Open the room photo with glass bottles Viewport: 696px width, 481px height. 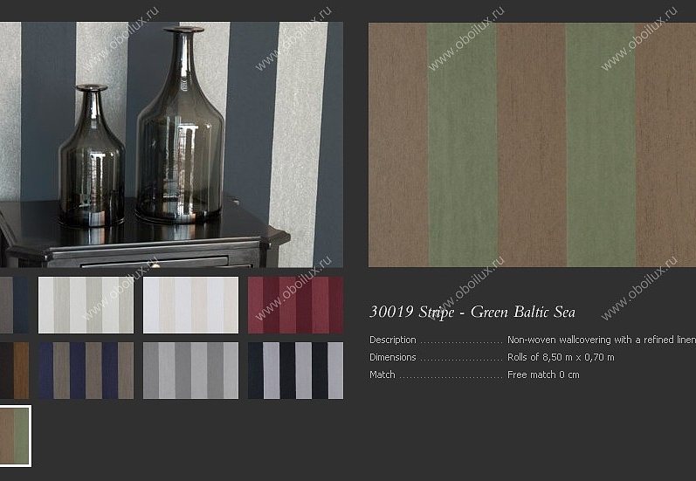point(171,145)
